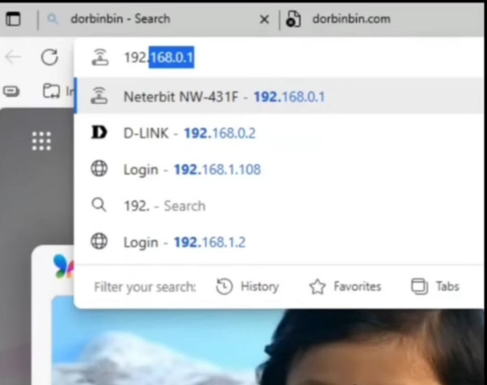Click the router icon in address bar
487x385 pixels.
coord(100,57)
